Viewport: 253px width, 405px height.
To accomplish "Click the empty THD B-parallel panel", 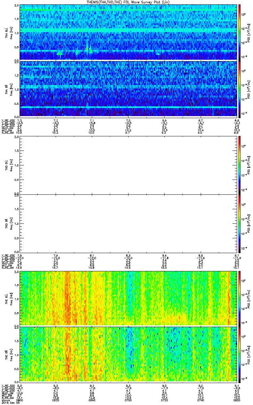I will click(x=129, y=223).
